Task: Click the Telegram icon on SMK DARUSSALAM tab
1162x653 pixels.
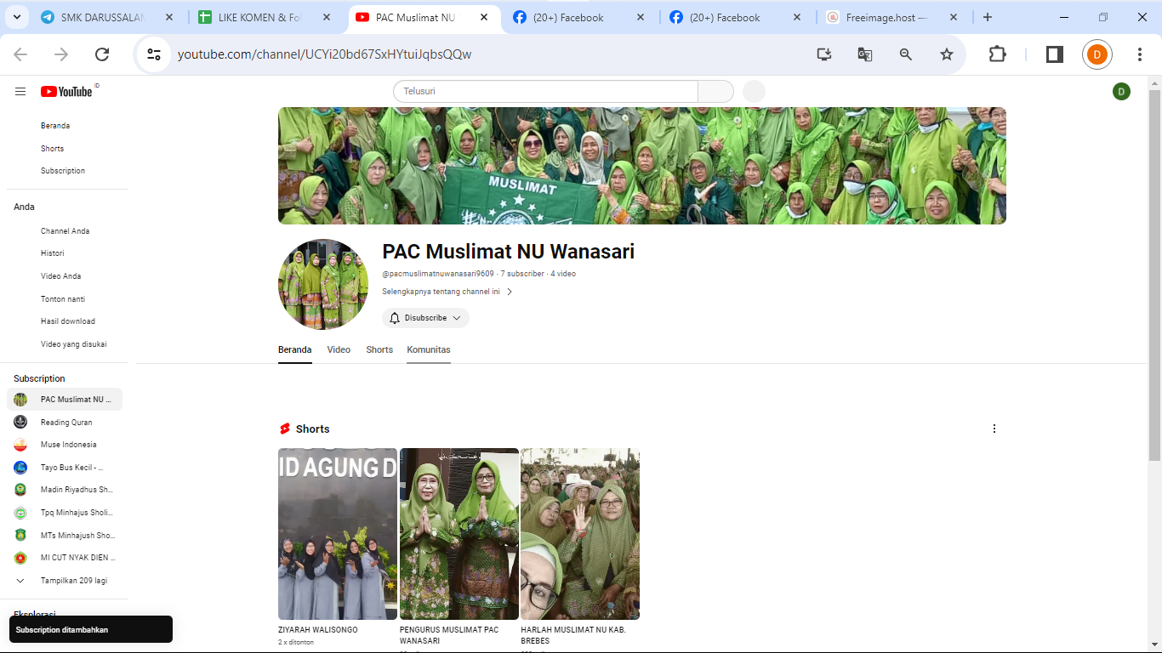Action: click(48, 17)
